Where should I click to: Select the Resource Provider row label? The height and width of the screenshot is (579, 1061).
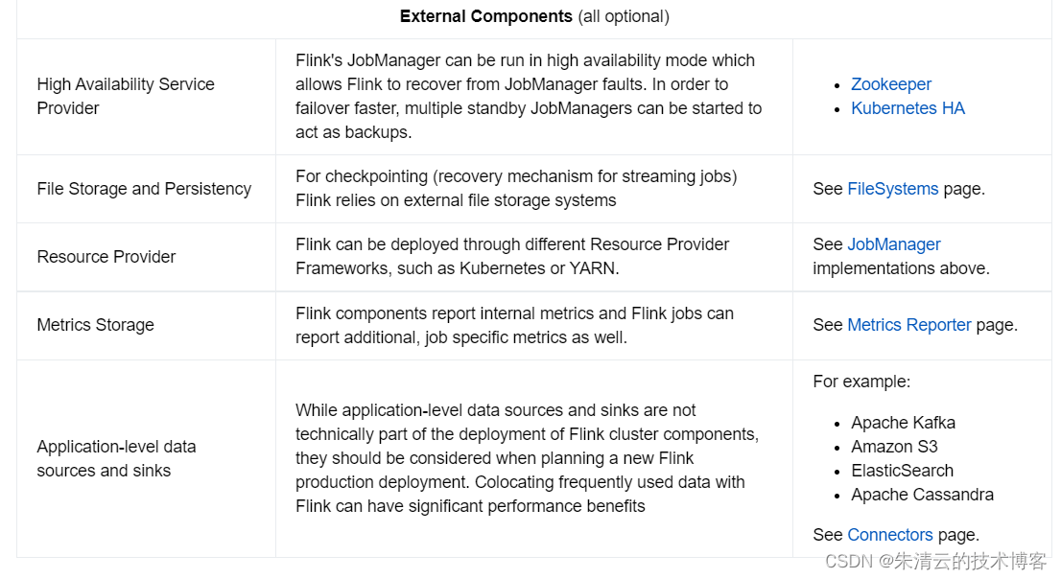106,257
